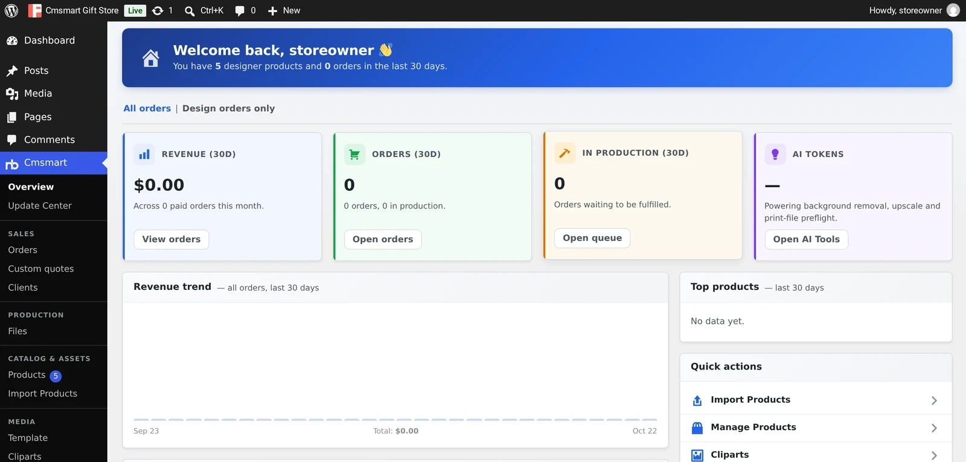The width and height of the screenshot is (966, 462).
Task: Open Cliparts in sidebar
Action: [25, 457]
